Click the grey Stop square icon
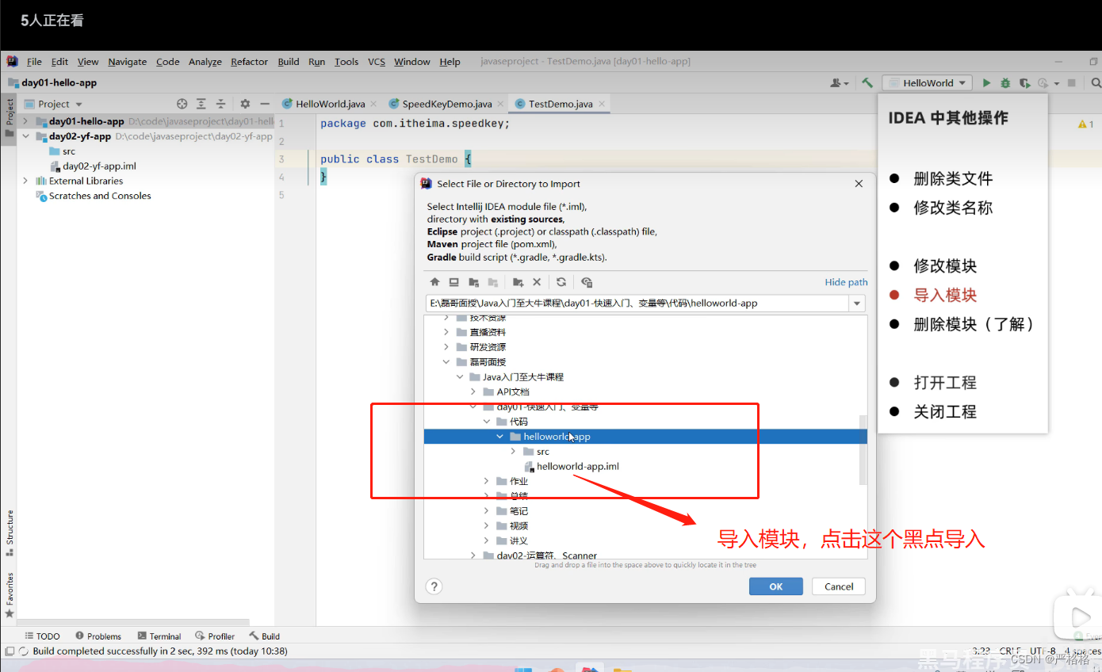Image resolution: width=1102 pixels, height=672 pixels. point(1072,82)
